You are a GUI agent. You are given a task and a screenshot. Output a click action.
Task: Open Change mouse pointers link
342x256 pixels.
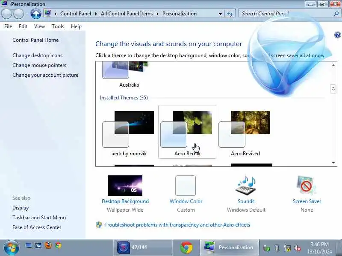click(x=39, y=65)
